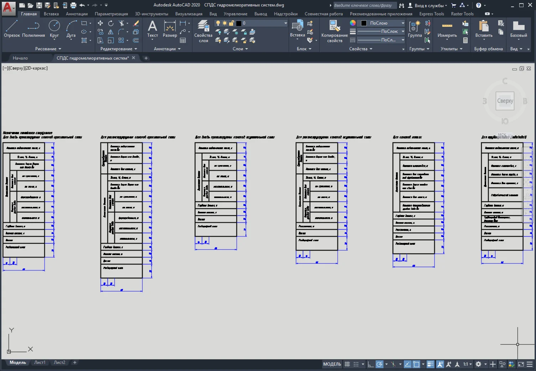This screenshot has height=371, width=536.
Task: Click the Текст tool icon
Action: (153, 29)
